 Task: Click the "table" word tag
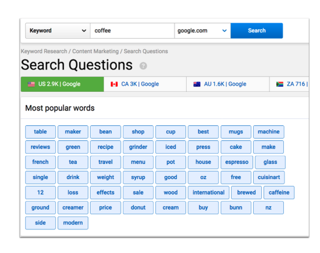coord(40,132)
